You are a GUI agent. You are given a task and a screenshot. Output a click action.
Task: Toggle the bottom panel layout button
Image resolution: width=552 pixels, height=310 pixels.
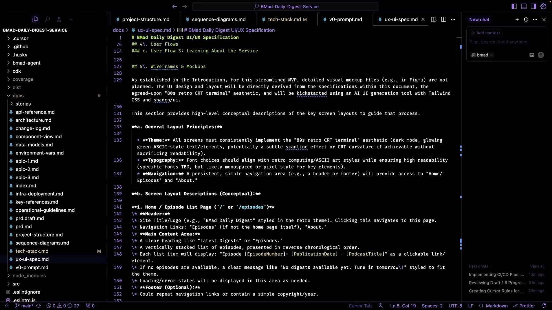[524, 6]
